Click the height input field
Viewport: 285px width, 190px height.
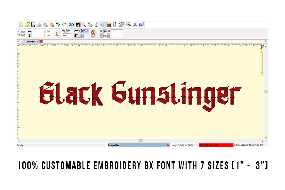38,36
